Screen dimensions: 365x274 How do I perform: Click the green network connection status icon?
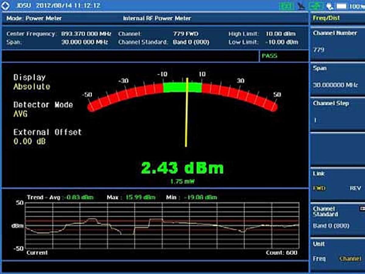click(316, 6)
